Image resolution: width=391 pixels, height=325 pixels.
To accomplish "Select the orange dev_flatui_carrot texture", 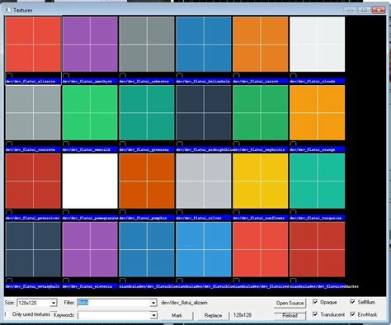I will click(261, 45).
